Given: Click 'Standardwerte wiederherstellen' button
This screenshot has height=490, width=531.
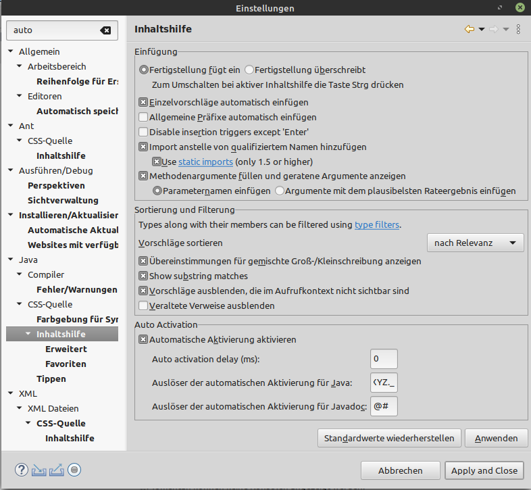Looking at the screenshot, I should 389,438.
